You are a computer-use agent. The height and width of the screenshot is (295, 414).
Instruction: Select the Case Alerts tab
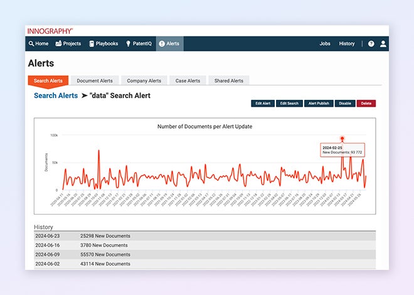point(188,81)
